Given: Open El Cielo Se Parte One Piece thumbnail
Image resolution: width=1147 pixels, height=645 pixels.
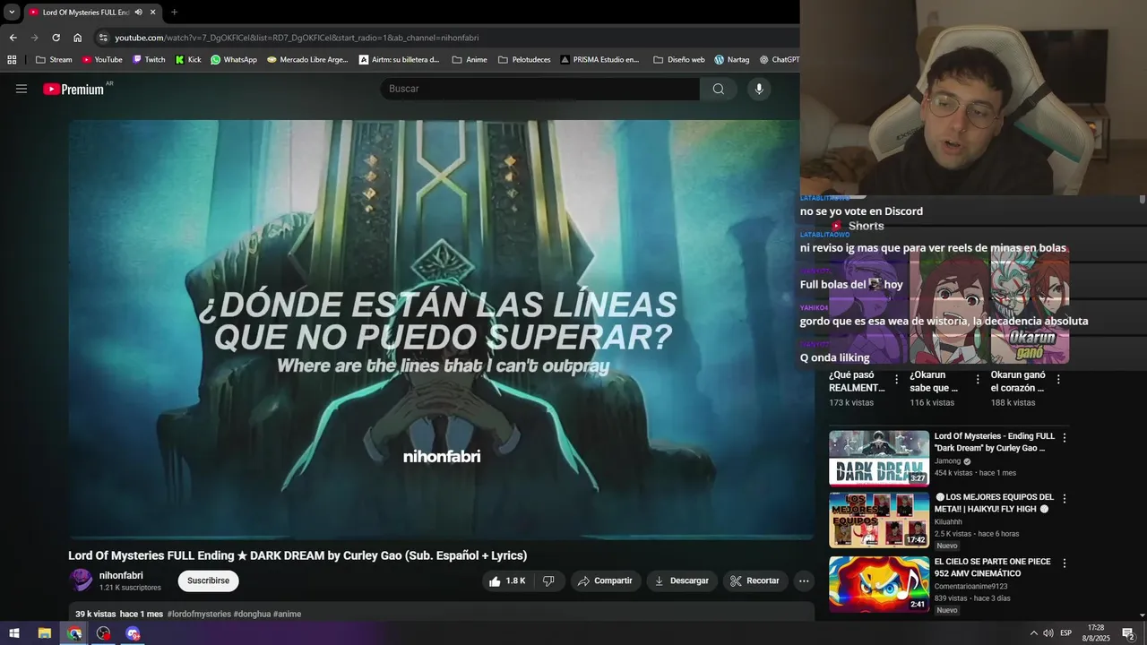Looking at the screenshot, I should coord(879,584).
